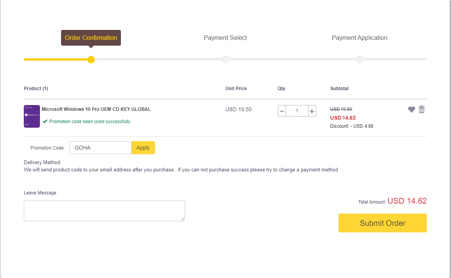The width and height of the screenshot is (451, 278).
Task: Click 'Discount: - USD 4.88' text
Action: click(x=352, y=126)
